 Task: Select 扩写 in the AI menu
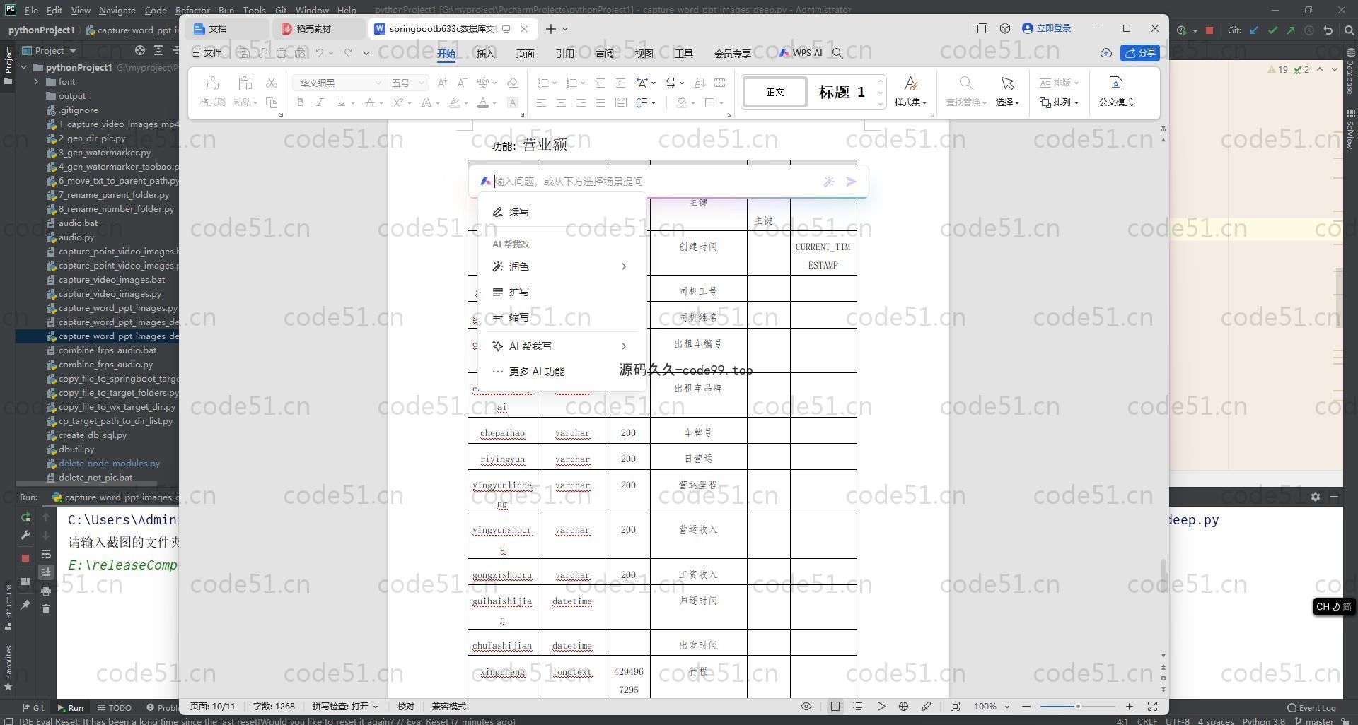coord(519,292)
